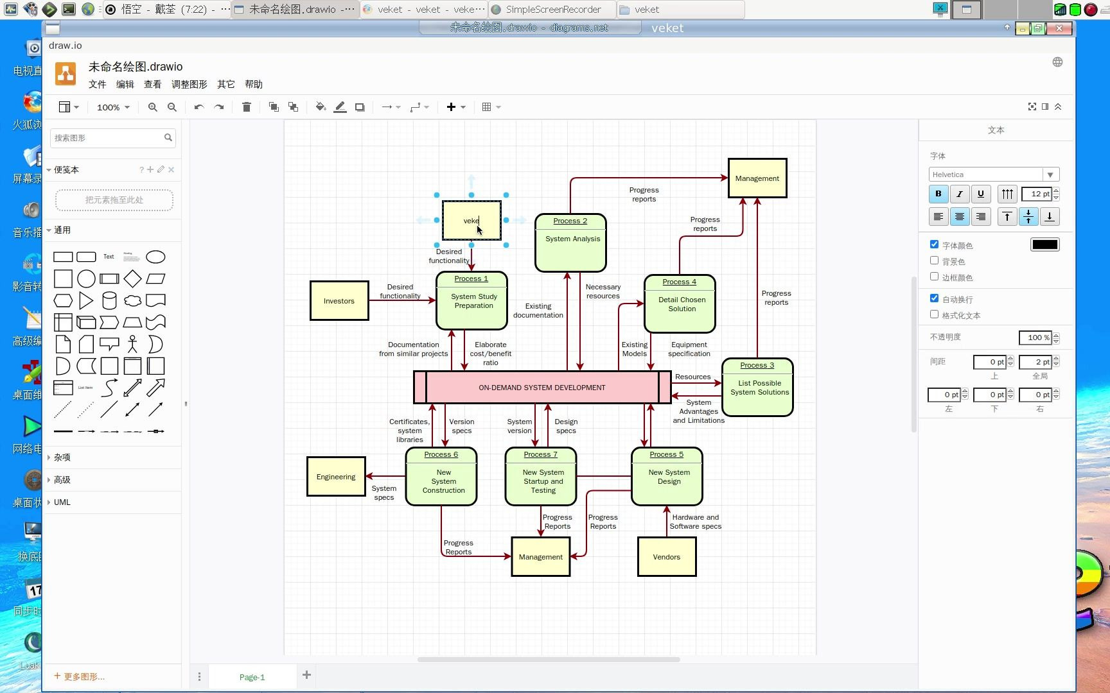Click the zoom in magnifier icon
1110x693 pixels.
152,107
